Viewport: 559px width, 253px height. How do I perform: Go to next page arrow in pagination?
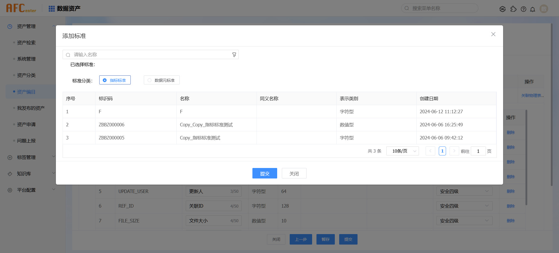coord(454,151)
